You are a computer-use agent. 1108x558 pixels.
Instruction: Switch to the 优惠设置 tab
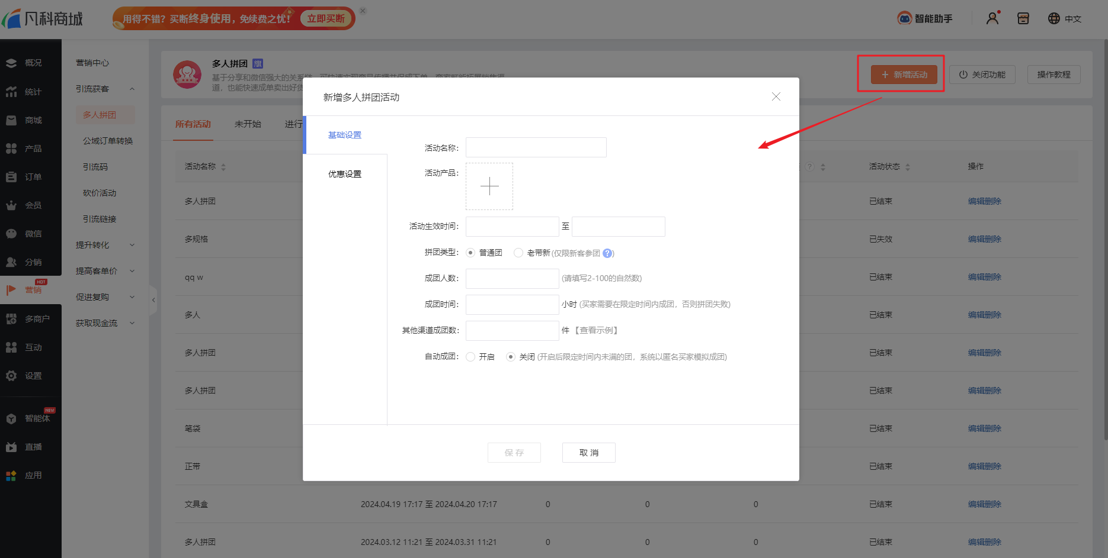pos(345,174)
